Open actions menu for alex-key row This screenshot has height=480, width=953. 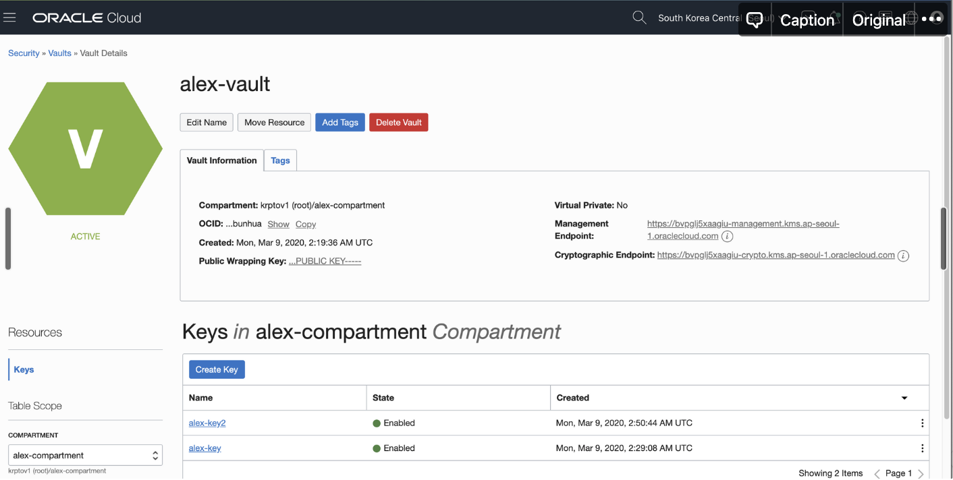pyautogui.click(x=922, y=448)
